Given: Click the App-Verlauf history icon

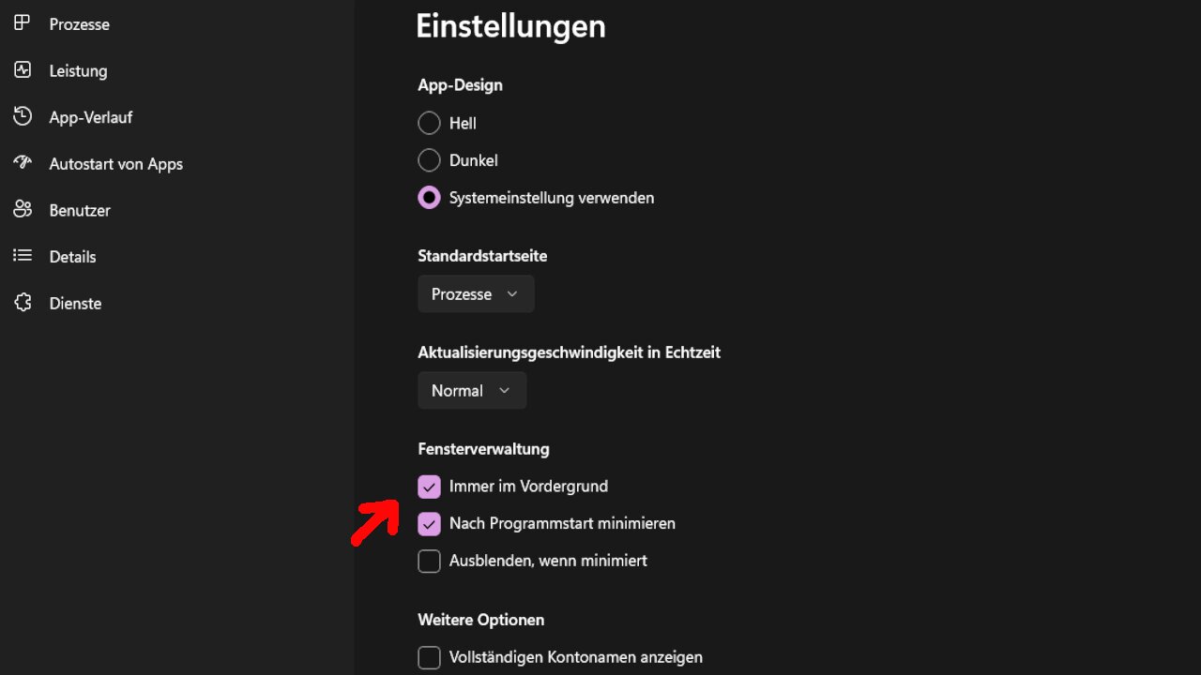Looking at the screenshot, I should pyautogui.click(x=23, y=117).
